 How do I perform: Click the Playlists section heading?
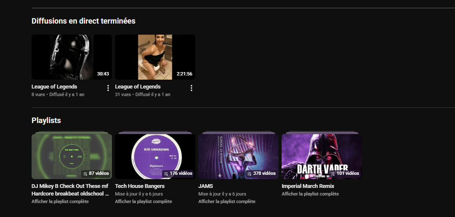click(46, 120)
